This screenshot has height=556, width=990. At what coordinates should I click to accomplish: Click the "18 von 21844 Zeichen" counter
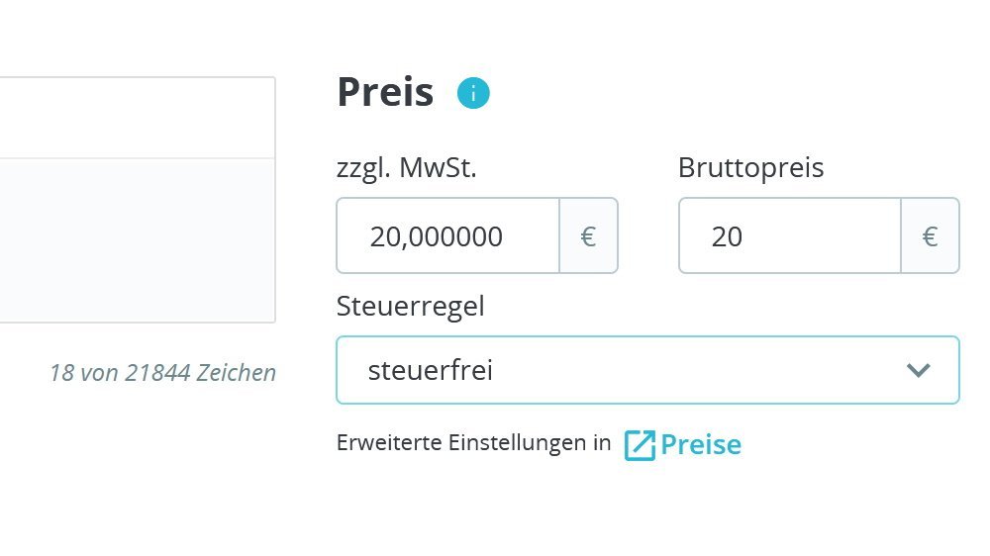click(x=162, y=373)
